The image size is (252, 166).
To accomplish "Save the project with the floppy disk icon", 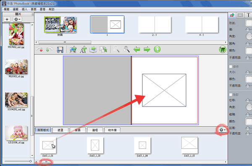I will [x=60, y=49].
